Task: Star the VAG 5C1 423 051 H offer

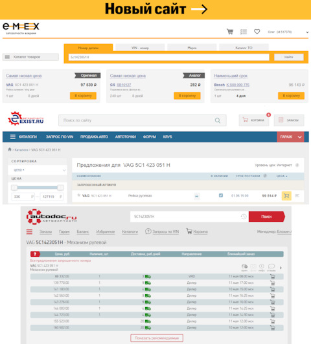Action: [78, 195]
